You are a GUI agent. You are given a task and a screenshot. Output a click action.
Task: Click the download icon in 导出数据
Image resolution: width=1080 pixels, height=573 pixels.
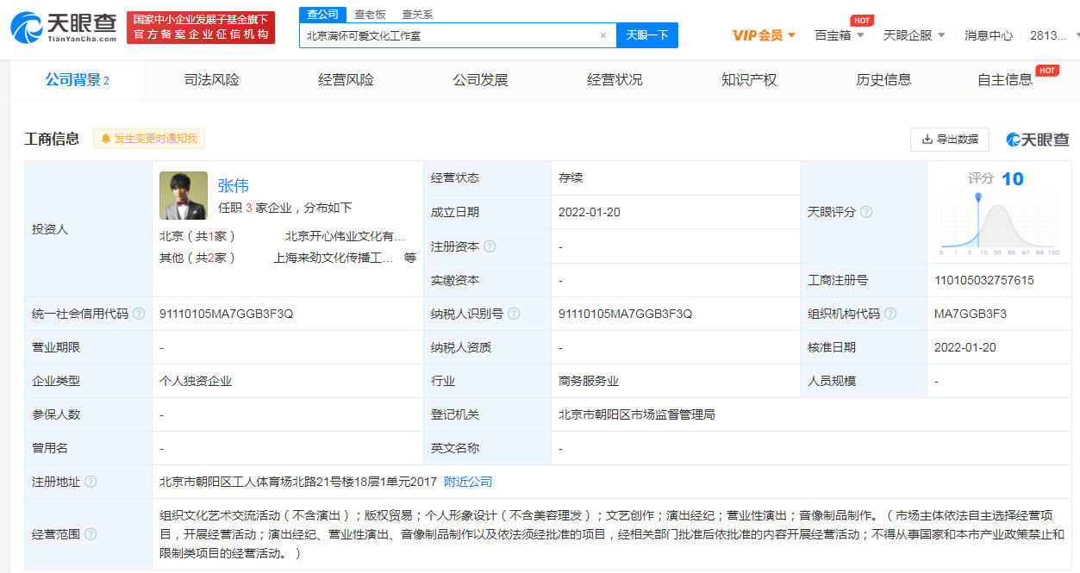coord(927,139)
